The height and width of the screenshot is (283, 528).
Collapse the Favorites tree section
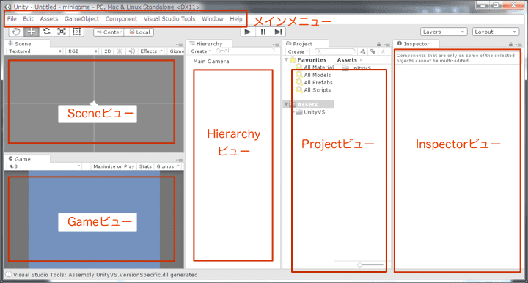(286, 59)
